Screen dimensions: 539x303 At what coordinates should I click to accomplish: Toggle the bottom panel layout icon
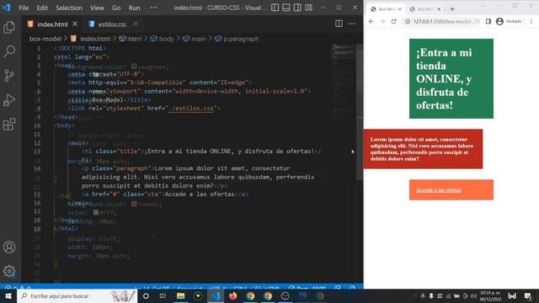(286, 8)
